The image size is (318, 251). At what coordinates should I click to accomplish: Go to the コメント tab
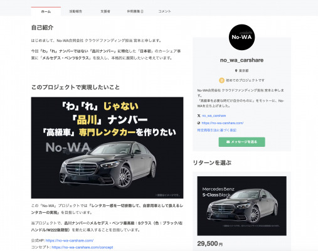[164, 11]
